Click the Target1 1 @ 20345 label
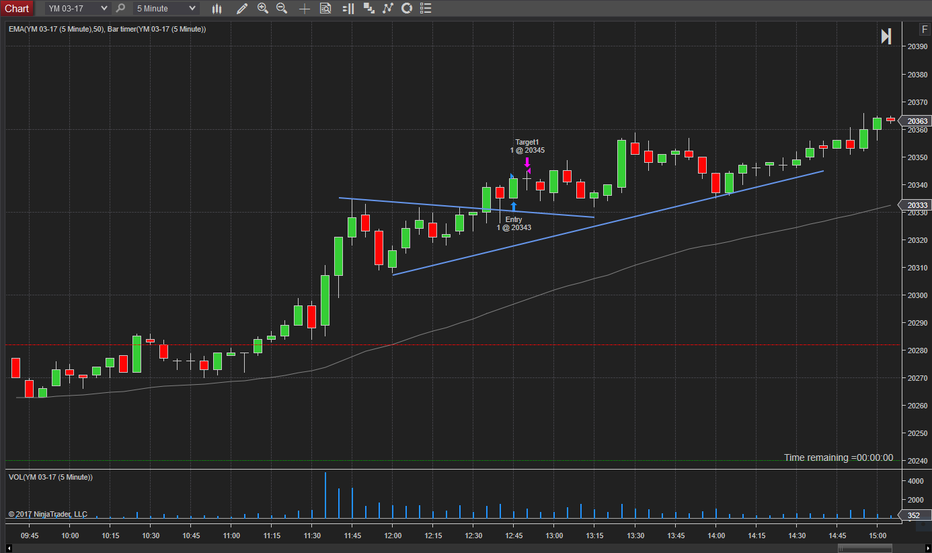932x553 pixels. [527, 146]
